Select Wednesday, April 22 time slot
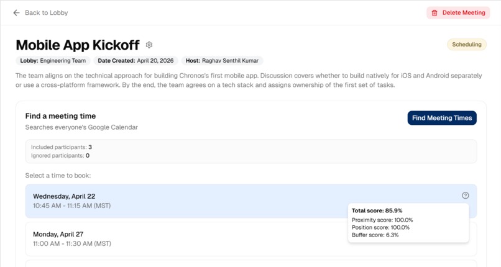The width and height of the screenshot is (501, 267). pos(251,201)
